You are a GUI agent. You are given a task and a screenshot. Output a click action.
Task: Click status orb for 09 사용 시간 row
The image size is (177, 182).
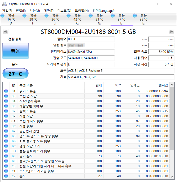[x=6, y=116]
